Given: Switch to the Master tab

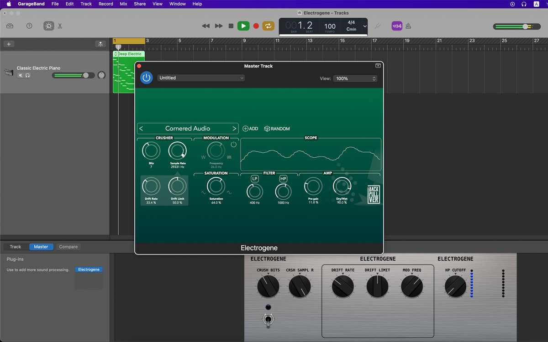Looking at the screenshot, I should coord(41,247).
